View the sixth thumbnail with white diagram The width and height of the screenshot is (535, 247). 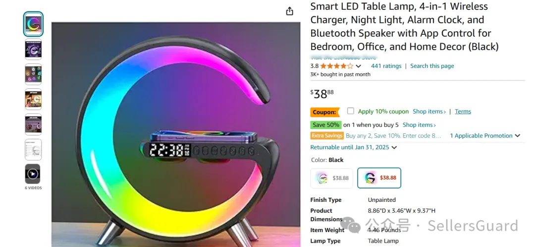point(33,149)
